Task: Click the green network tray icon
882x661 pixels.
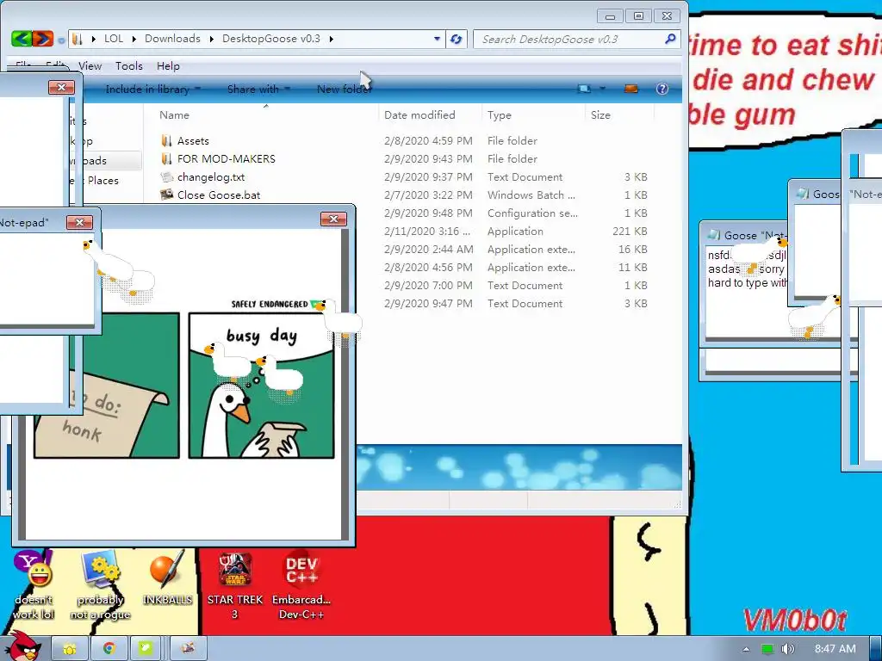Action: [x=767, y=649]
